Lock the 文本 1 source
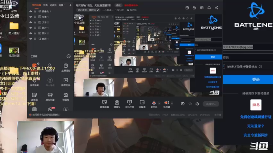This screenshot has height=153, width=273. [x=35, y=17]
